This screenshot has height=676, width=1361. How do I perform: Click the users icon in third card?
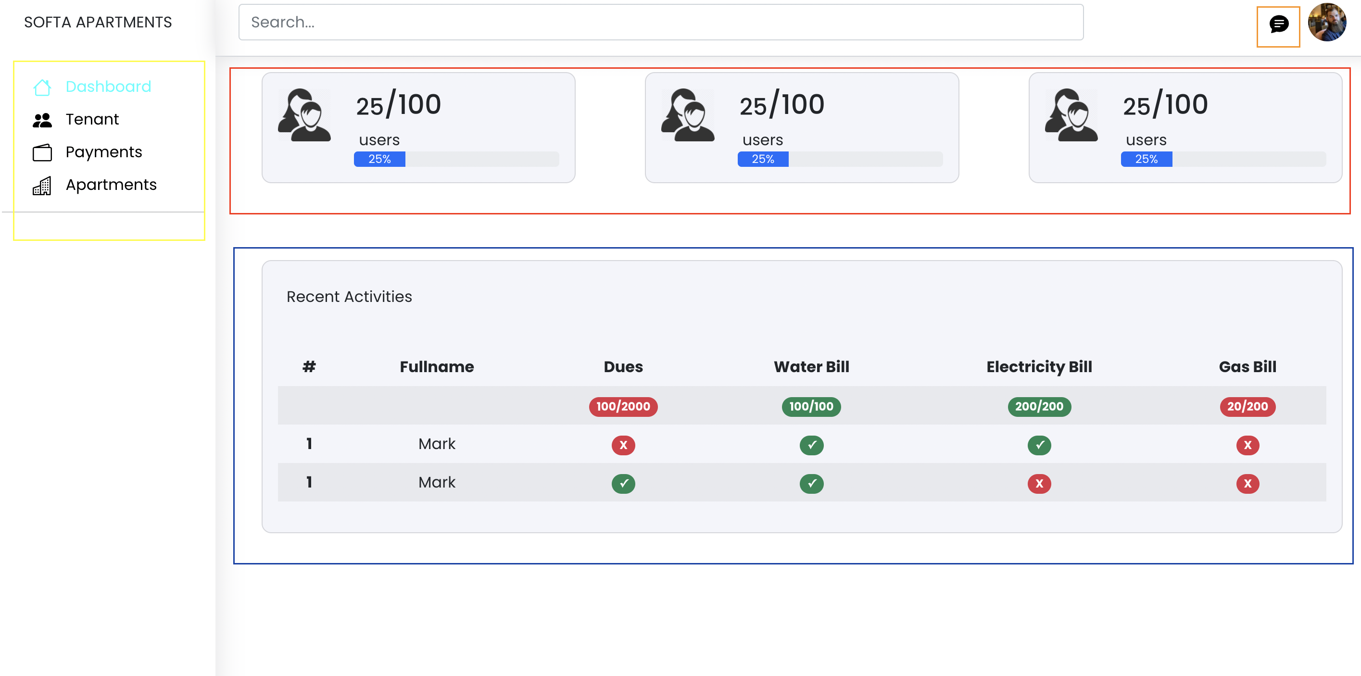[1071, 114]
